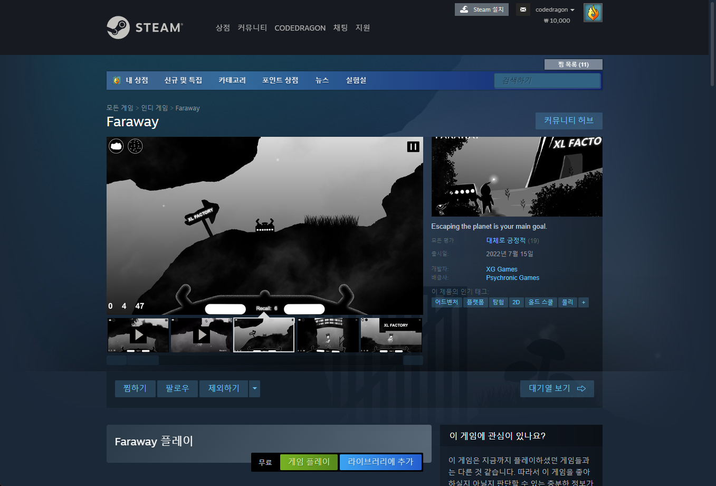Click the game header capsule image
Image resolution: width=716 pixels, height=486 pixels.
(517, 176)
